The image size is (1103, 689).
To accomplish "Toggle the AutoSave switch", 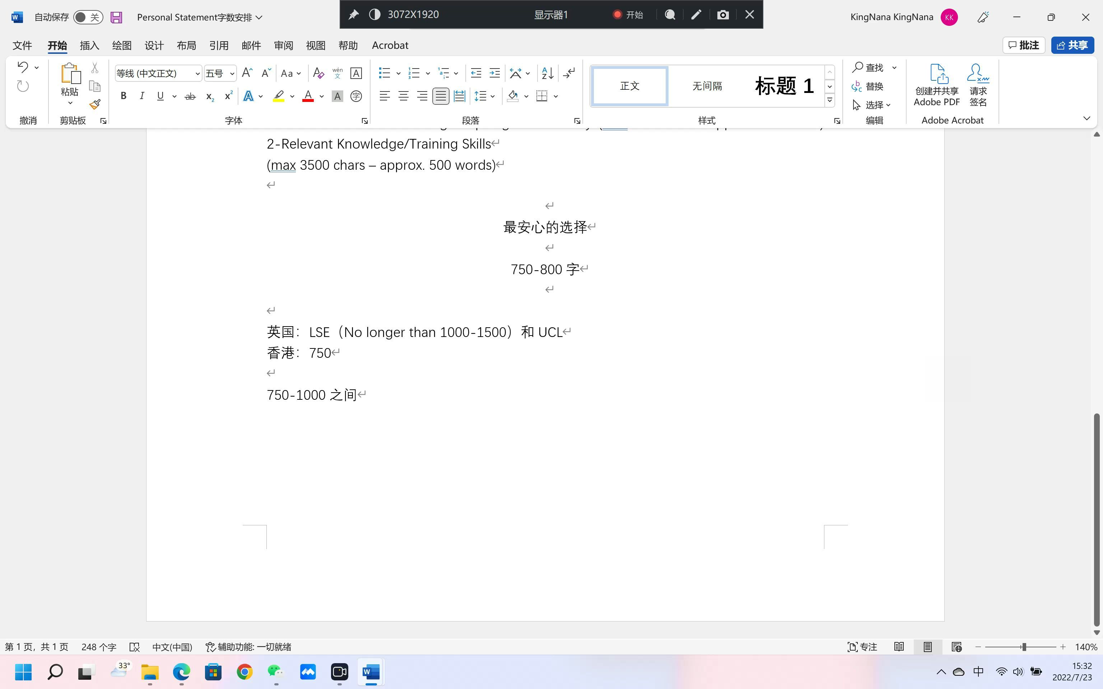I will point(88,17).
